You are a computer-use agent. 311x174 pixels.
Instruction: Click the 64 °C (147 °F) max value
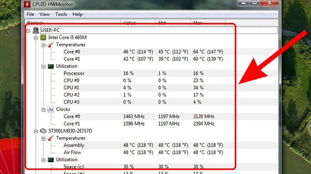tap(208, 52)
